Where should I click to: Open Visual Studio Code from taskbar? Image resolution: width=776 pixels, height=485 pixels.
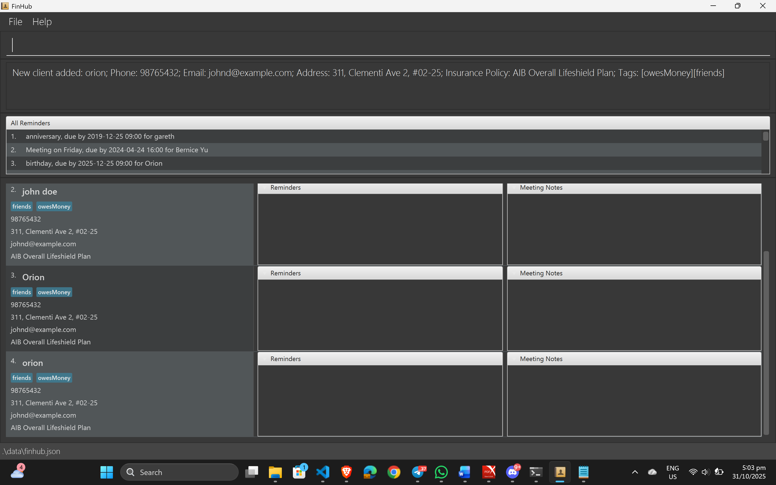(323, 472)
